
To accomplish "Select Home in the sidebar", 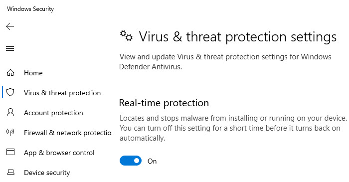I will pos(33,73).
